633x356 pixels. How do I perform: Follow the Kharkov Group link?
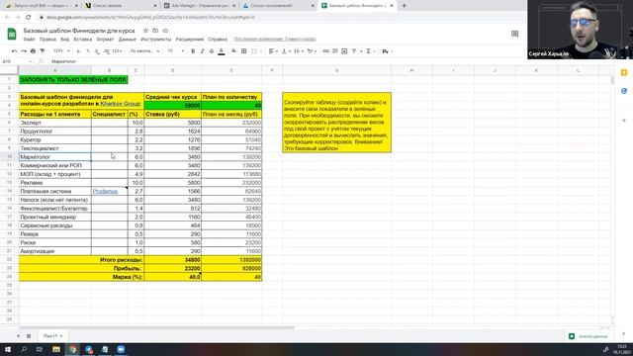(x=121, y=104)
